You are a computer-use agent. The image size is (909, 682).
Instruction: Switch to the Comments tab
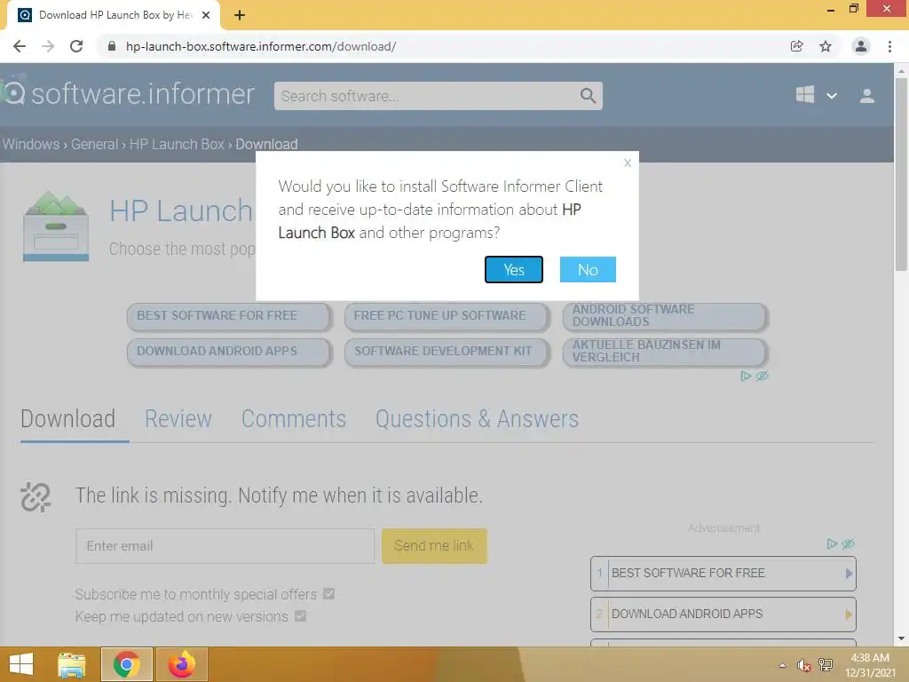click(293, 419)
